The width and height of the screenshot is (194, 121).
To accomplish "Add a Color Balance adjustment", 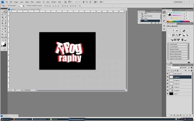I will [x=177, y=35].
